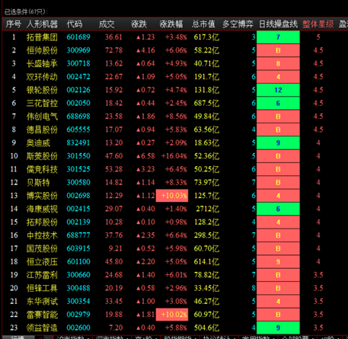The width and height of the screenshot is (348, 339).
Task: Click price 72.78 for 恒帅股份
Action: [x=113, y=50]
